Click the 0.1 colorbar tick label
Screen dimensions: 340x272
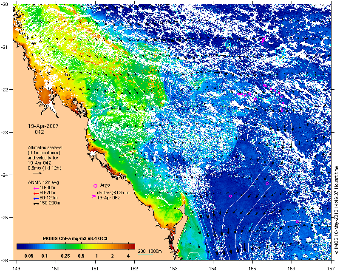click(45, 256)
